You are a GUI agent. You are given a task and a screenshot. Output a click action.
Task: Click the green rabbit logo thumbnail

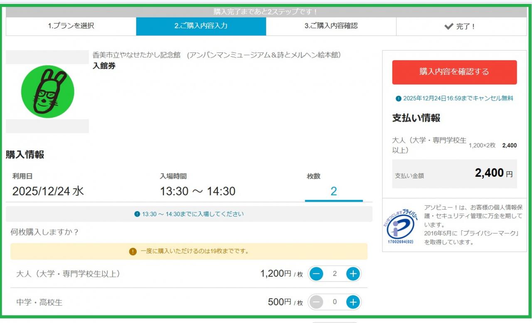coord(47,91)
